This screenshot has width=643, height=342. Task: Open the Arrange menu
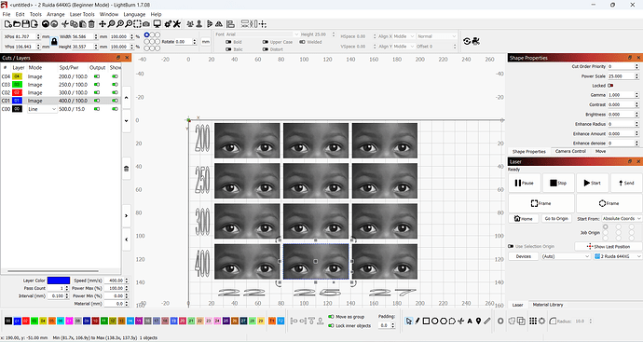55,14
